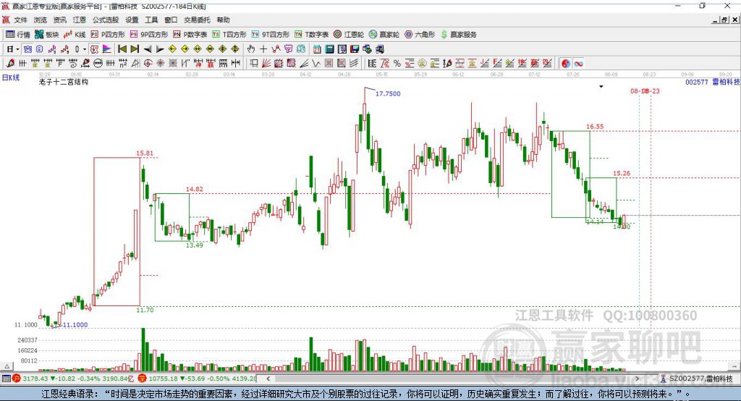Click the 08-08-23 date marker
The image size is (741, 401).
(x=645, y=90)
